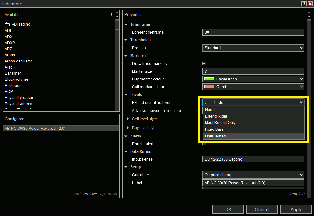Enable alerts using its checkbox
The height and width of the screenshot is (216, 314).
pyautogui.click(x=204, y=144)
